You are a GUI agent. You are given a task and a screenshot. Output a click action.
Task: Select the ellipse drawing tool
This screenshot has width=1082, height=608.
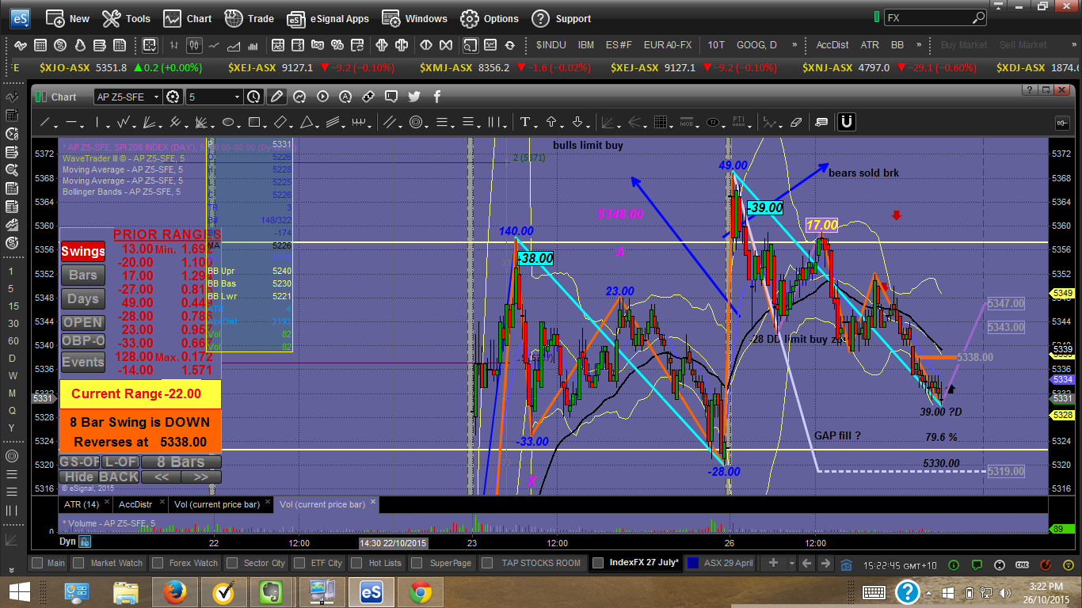click(x=227, y=123)
